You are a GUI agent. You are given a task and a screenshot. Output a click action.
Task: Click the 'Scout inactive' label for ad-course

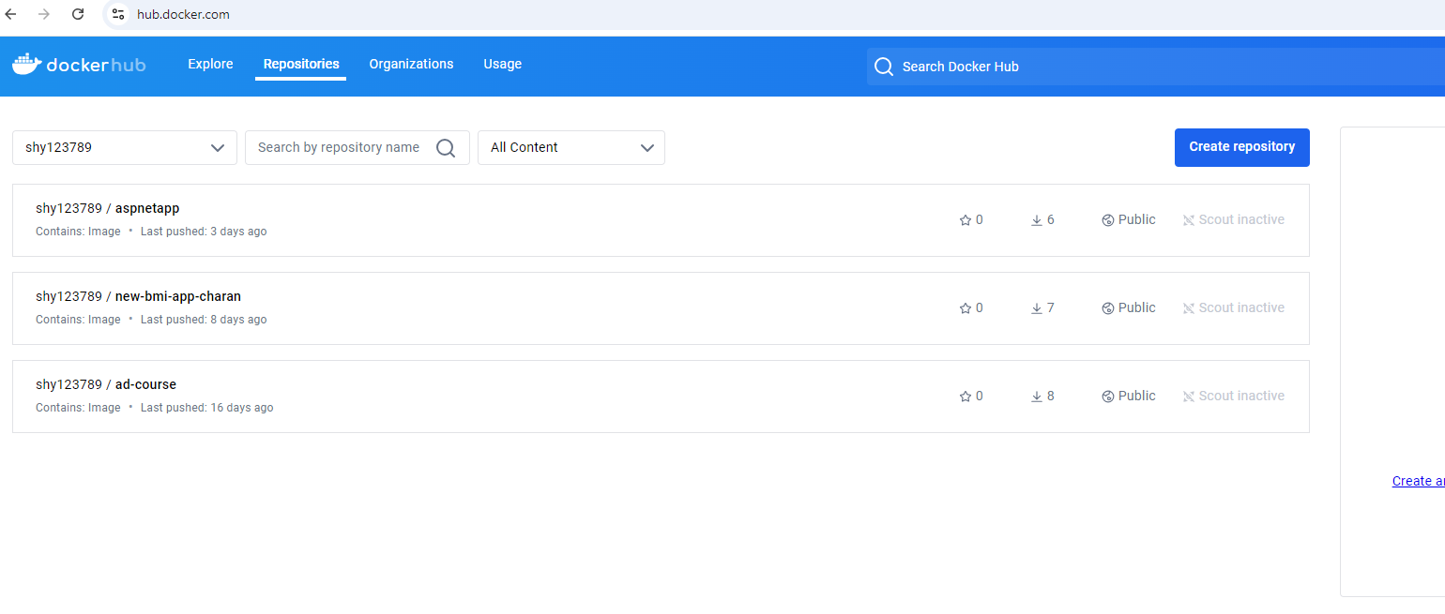[x=1241, y=396]
